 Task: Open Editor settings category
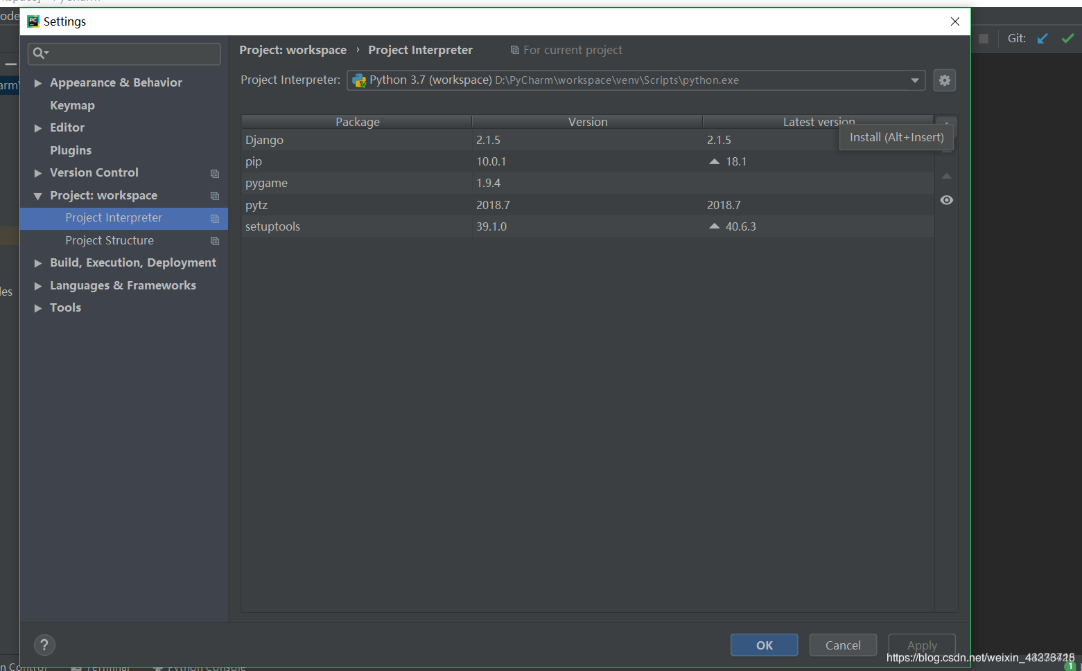click(x=67, y=127)
